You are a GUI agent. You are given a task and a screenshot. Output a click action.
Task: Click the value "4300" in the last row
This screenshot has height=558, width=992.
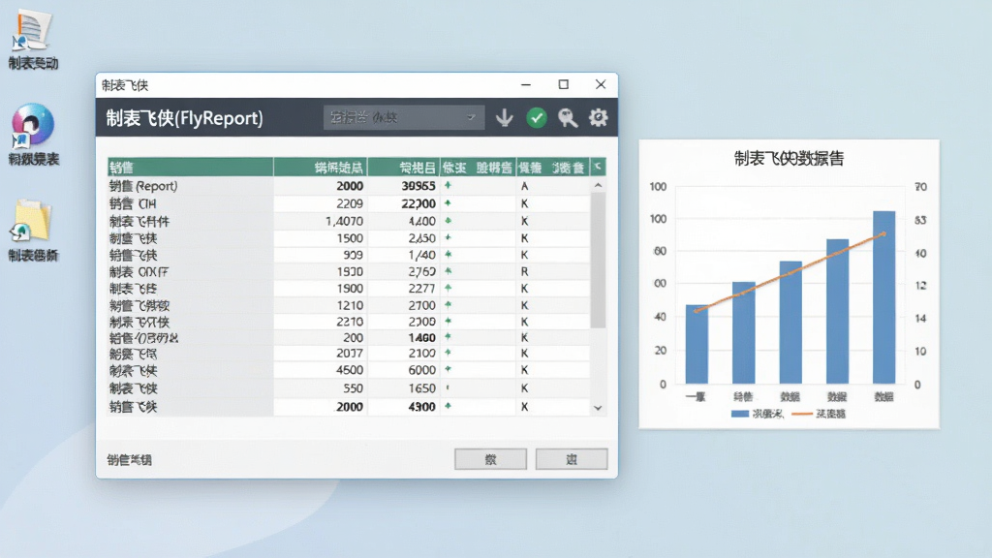tap(422, 407)
